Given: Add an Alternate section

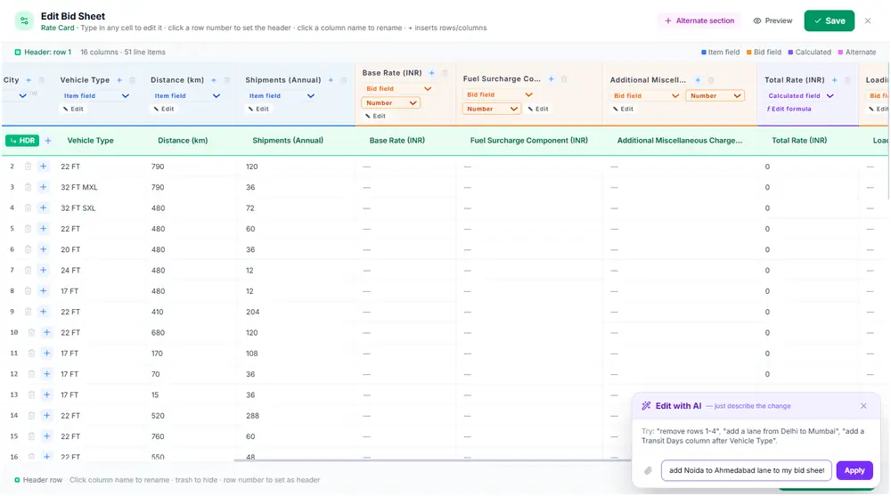Looking at the screenshot, I should [x=699, y=20].
